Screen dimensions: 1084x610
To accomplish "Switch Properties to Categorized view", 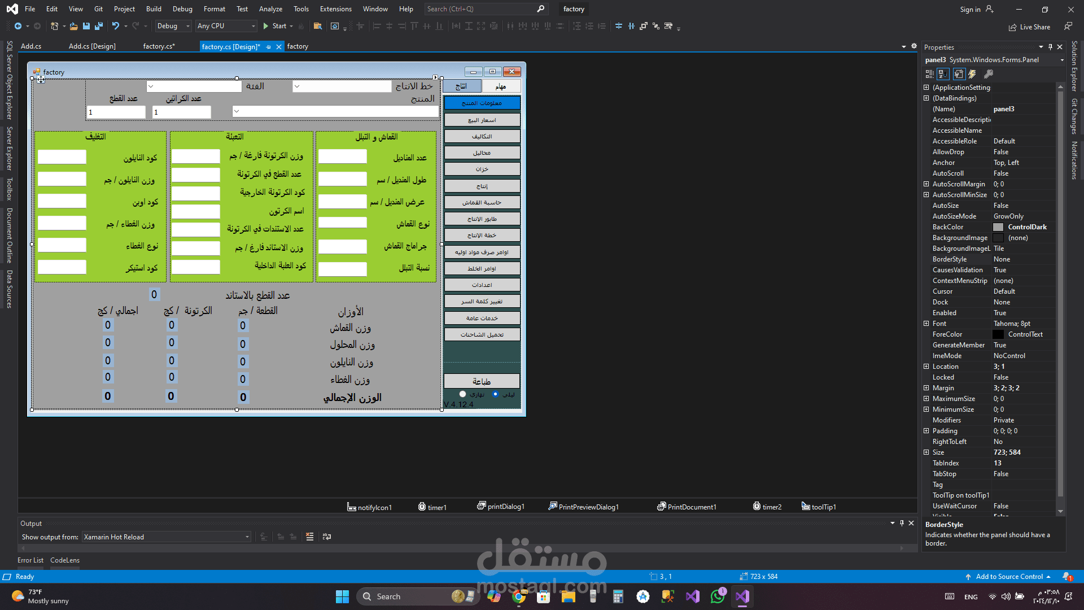I will click(x=929, y=74).
